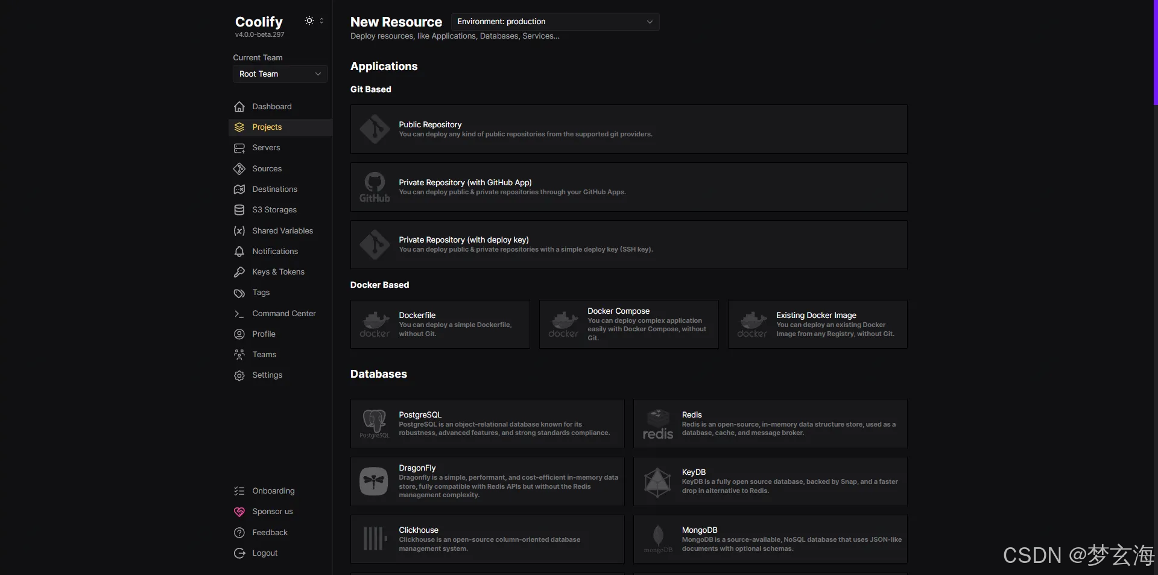This screenshot has height=575, width=1158.
Task: Click the Profile user icon
Action: point(239,334)
